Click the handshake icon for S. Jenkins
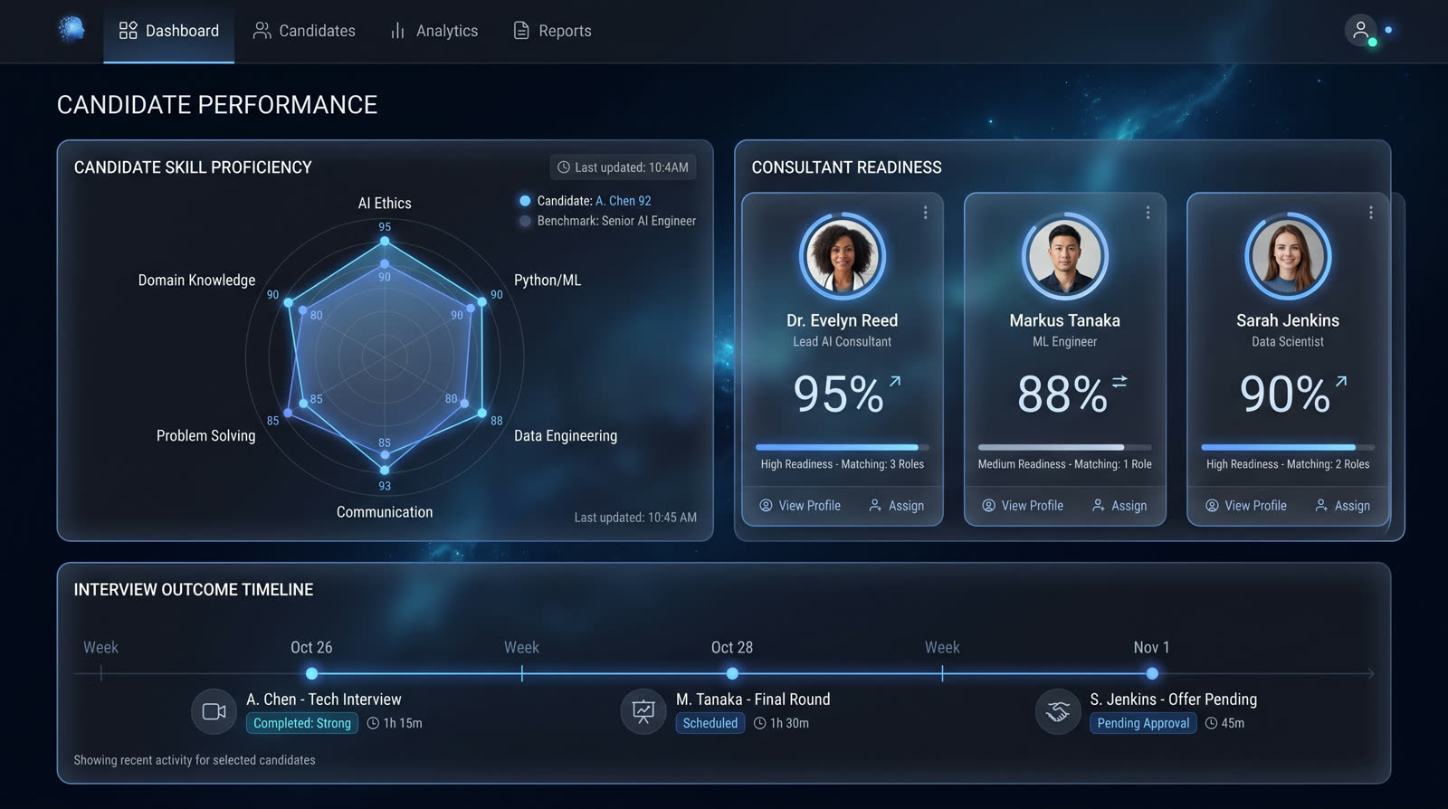This screenshot has width=1448, height=809. pyautogui.click(x=1058, y=711)
